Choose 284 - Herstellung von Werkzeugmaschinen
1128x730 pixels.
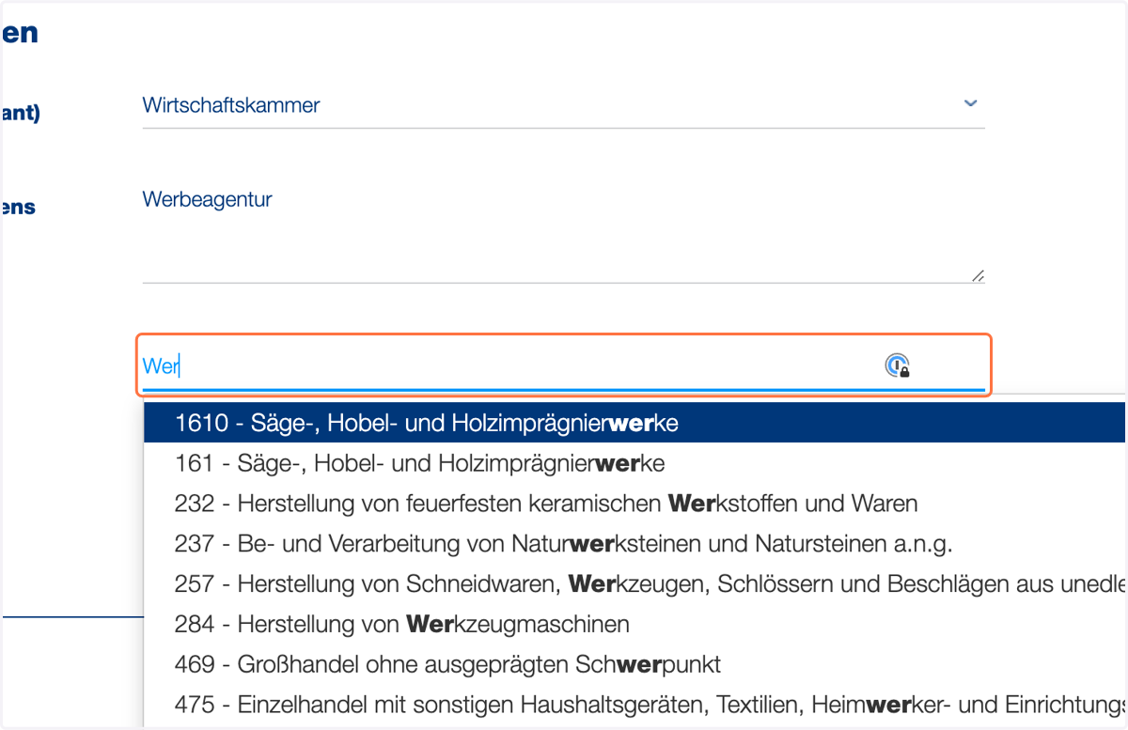(634, 624)
